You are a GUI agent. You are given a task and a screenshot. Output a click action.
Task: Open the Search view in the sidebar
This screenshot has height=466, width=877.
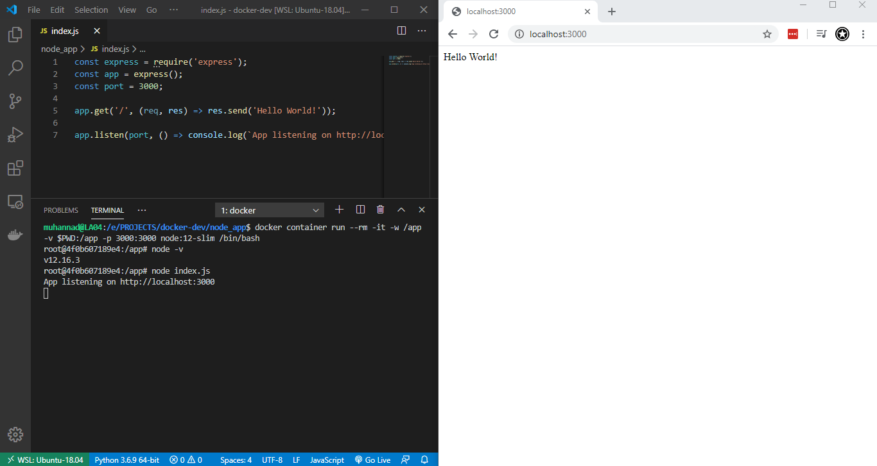15,67
